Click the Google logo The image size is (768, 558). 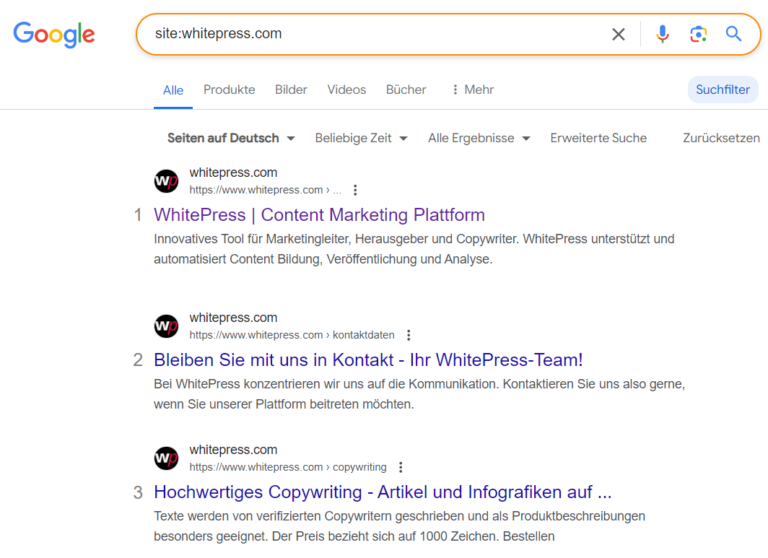click(54, 35)
